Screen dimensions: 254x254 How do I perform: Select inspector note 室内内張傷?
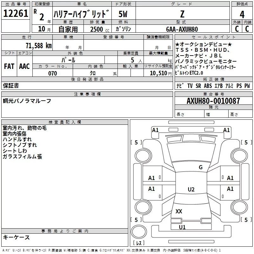click(x=14, y=134)
